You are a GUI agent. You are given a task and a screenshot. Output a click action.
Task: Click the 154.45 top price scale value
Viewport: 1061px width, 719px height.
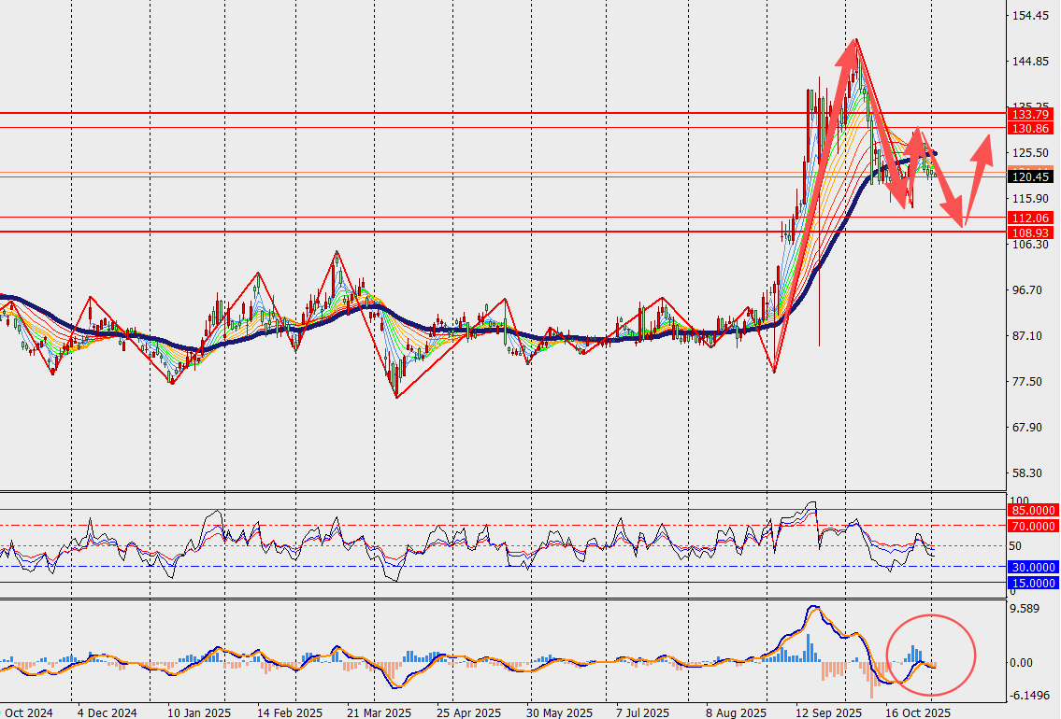pyautogui.click(x=1029, y=16)
